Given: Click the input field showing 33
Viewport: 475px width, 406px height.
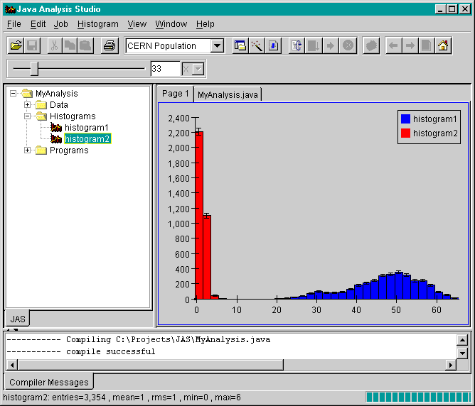Looking at the screenshot, I should 165,69.
